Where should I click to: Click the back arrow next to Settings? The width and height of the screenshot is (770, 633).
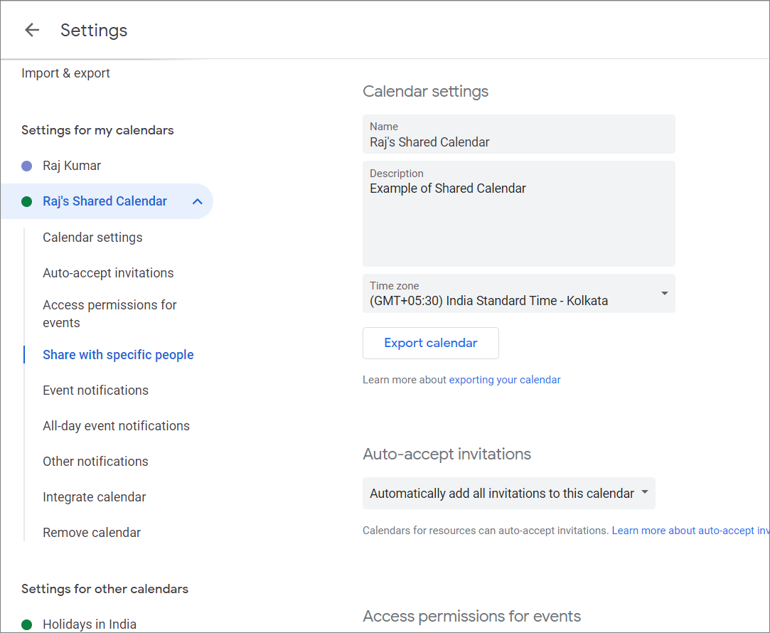point(31,30)
